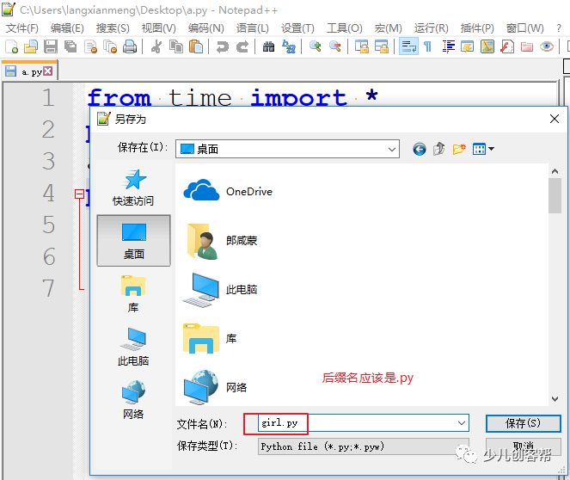Click the Undo toolbar icon
The width and height of the screenshot is (570, 480).
pyautogui.click(x=223, y=46)
